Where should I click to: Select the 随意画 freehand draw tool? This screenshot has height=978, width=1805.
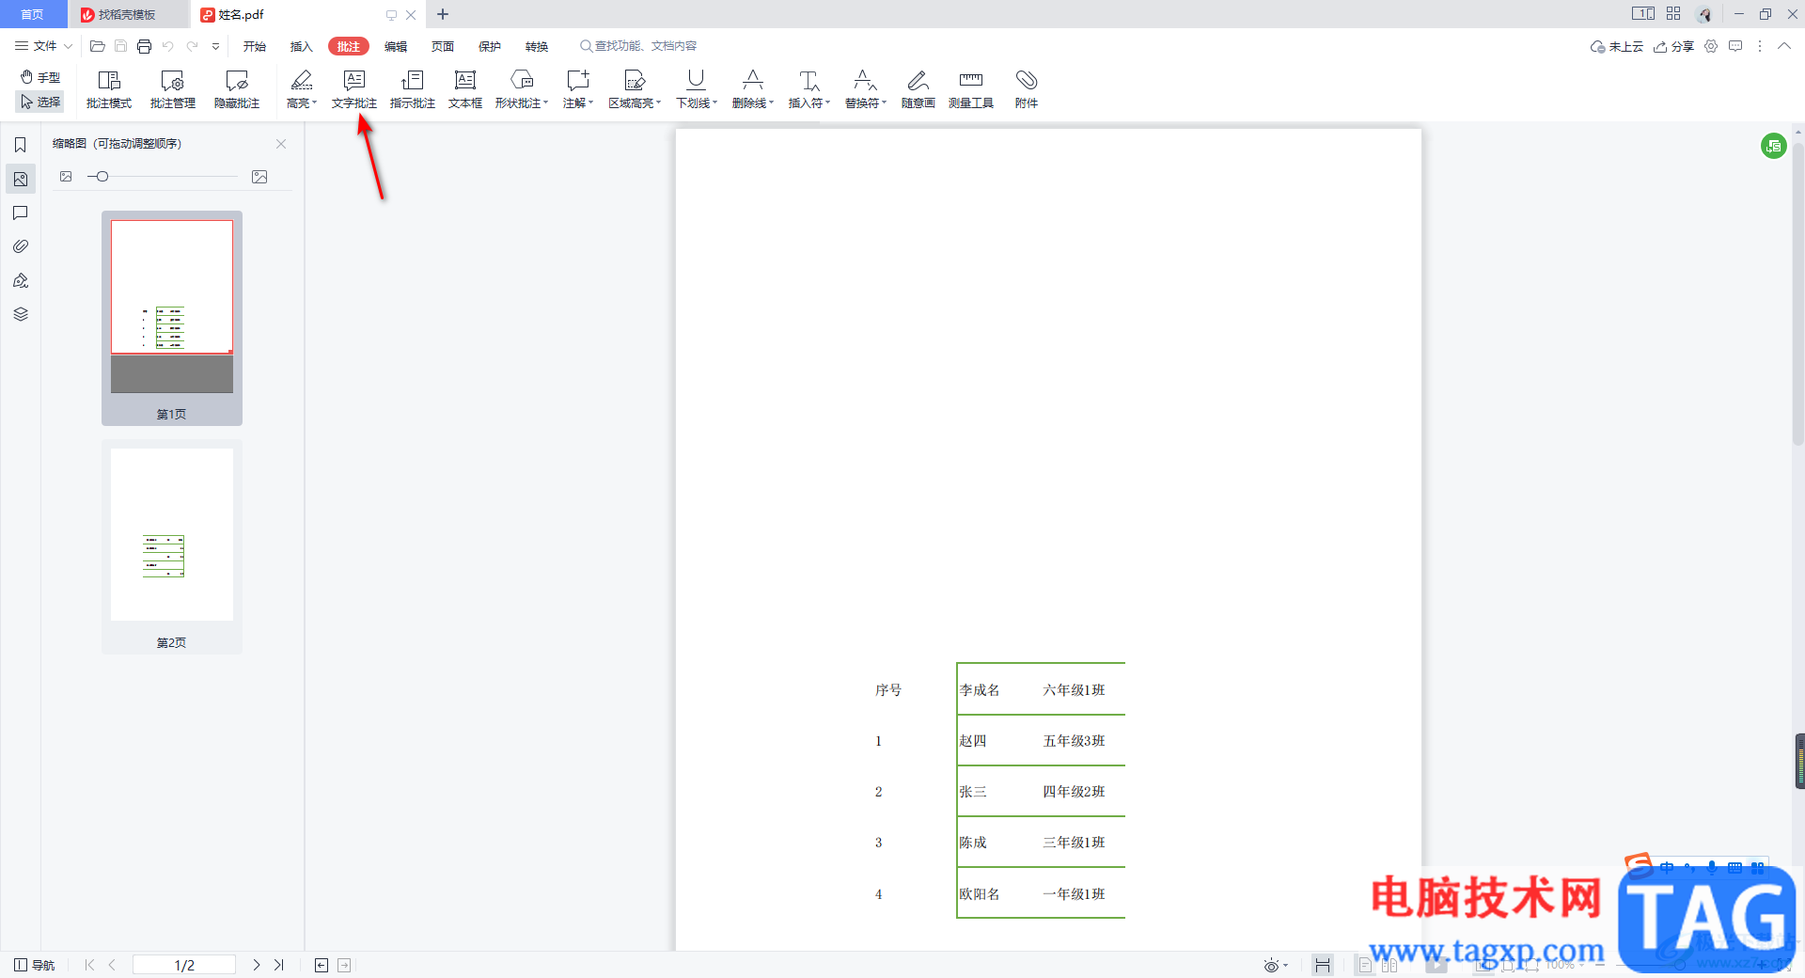[918, 90]
